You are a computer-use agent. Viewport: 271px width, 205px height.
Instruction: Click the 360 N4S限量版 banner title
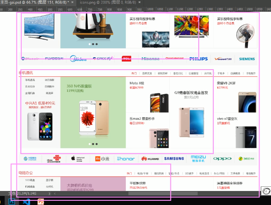(x=79, y=86)
